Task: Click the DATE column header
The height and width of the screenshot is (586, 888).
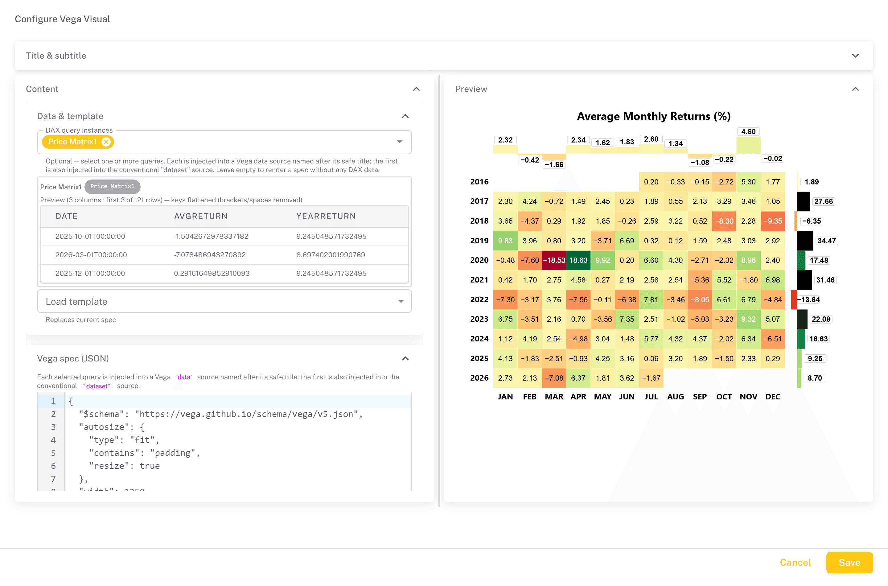Action: (67, 216)
